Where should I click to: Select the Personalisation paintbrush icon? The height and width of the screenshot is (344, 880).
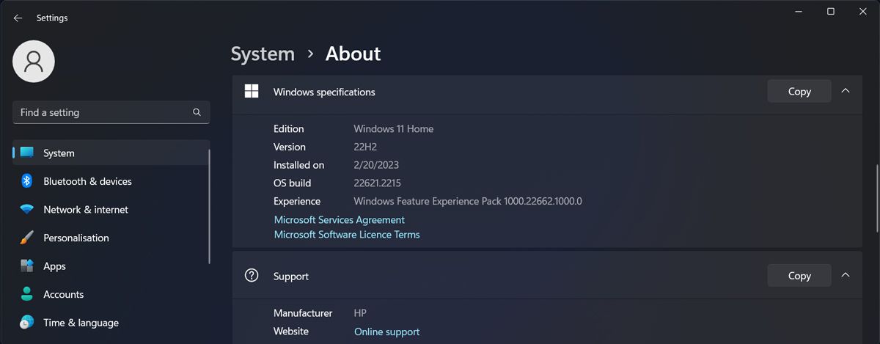(x=27, y=238)
